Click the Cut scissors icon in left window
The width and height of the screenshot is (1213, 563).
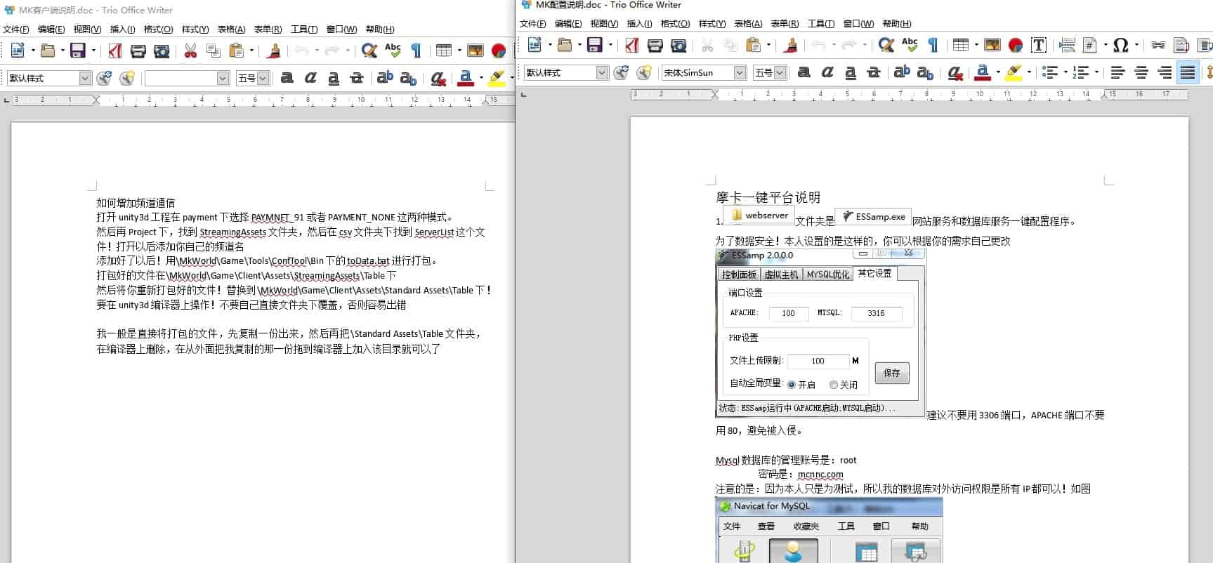(190, 51)
